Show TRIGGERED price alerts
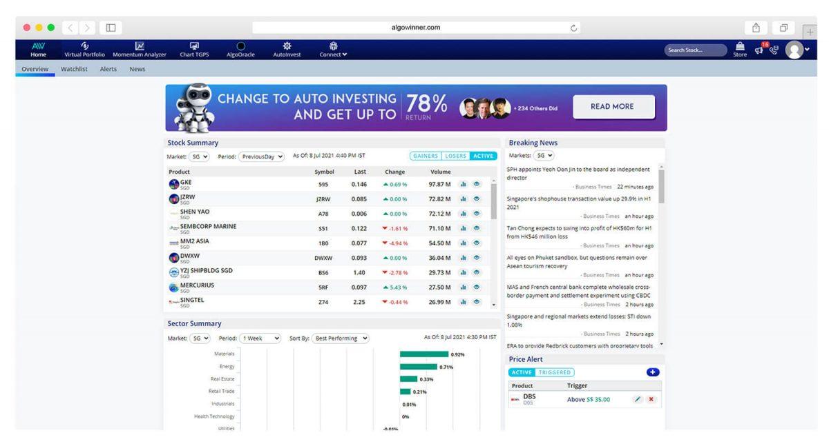The width and height of the screenshot is (829, 446). 555,372
